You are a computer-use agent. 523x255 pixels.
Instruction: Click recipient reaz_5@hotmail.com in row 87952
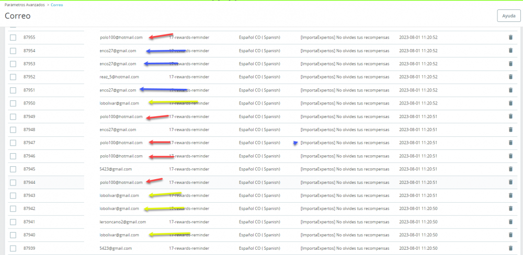point(119,77)
